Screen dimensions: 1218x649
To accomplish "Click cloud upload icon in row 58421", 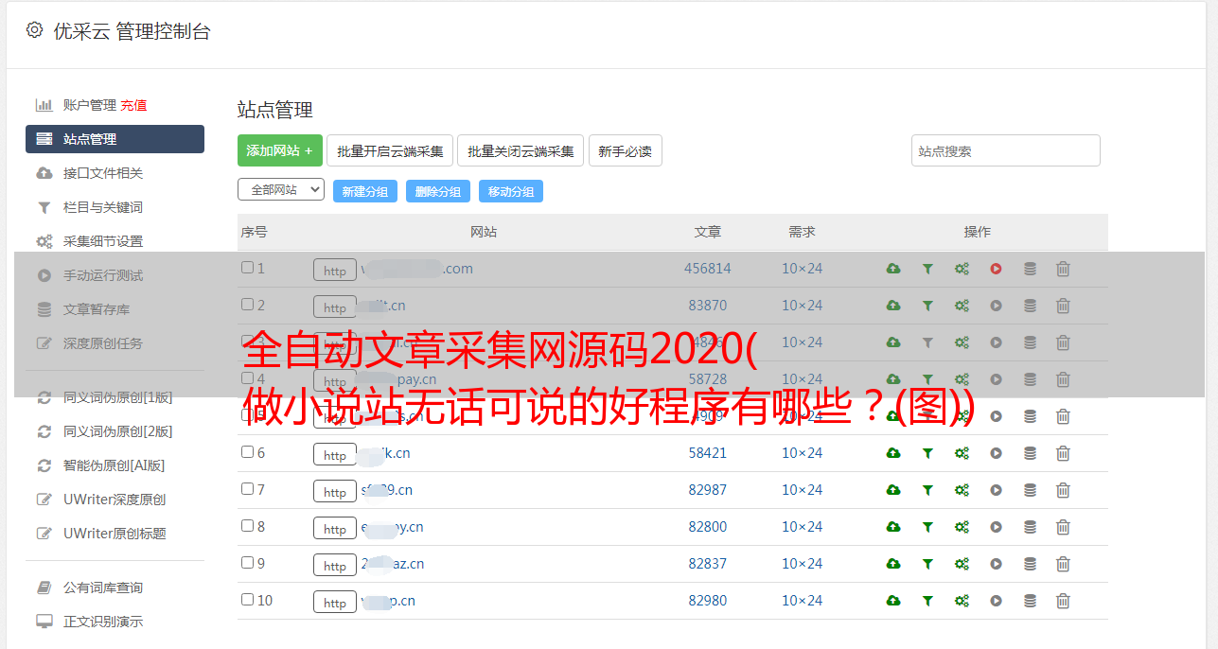I will (893, 453).
